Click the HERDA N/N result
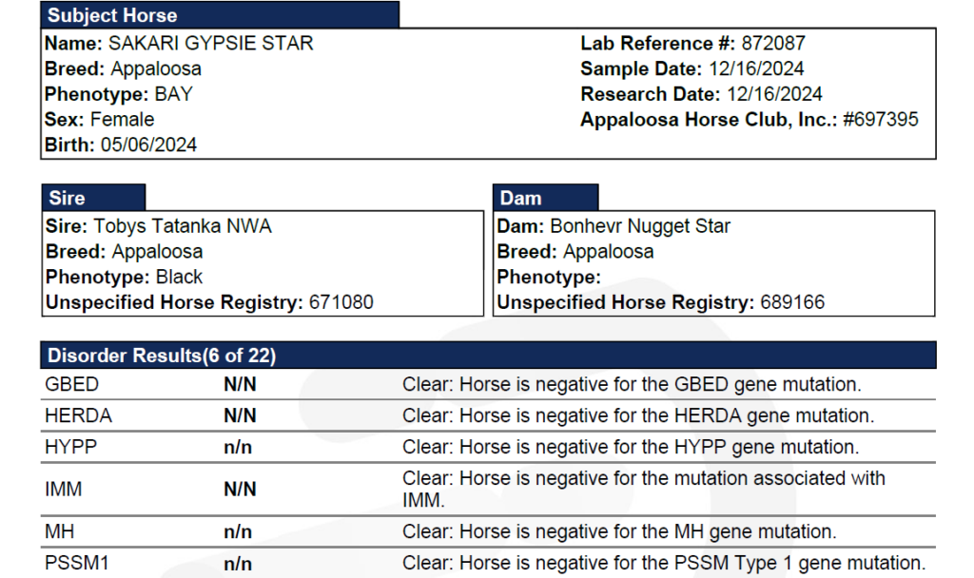The height and width of the screenshot is (578, 974). 240,415
